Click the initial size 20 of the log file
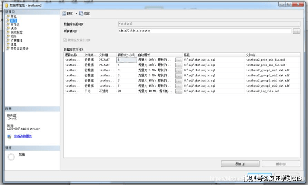The width and height of the screenshot is (308, 185). 127,91
